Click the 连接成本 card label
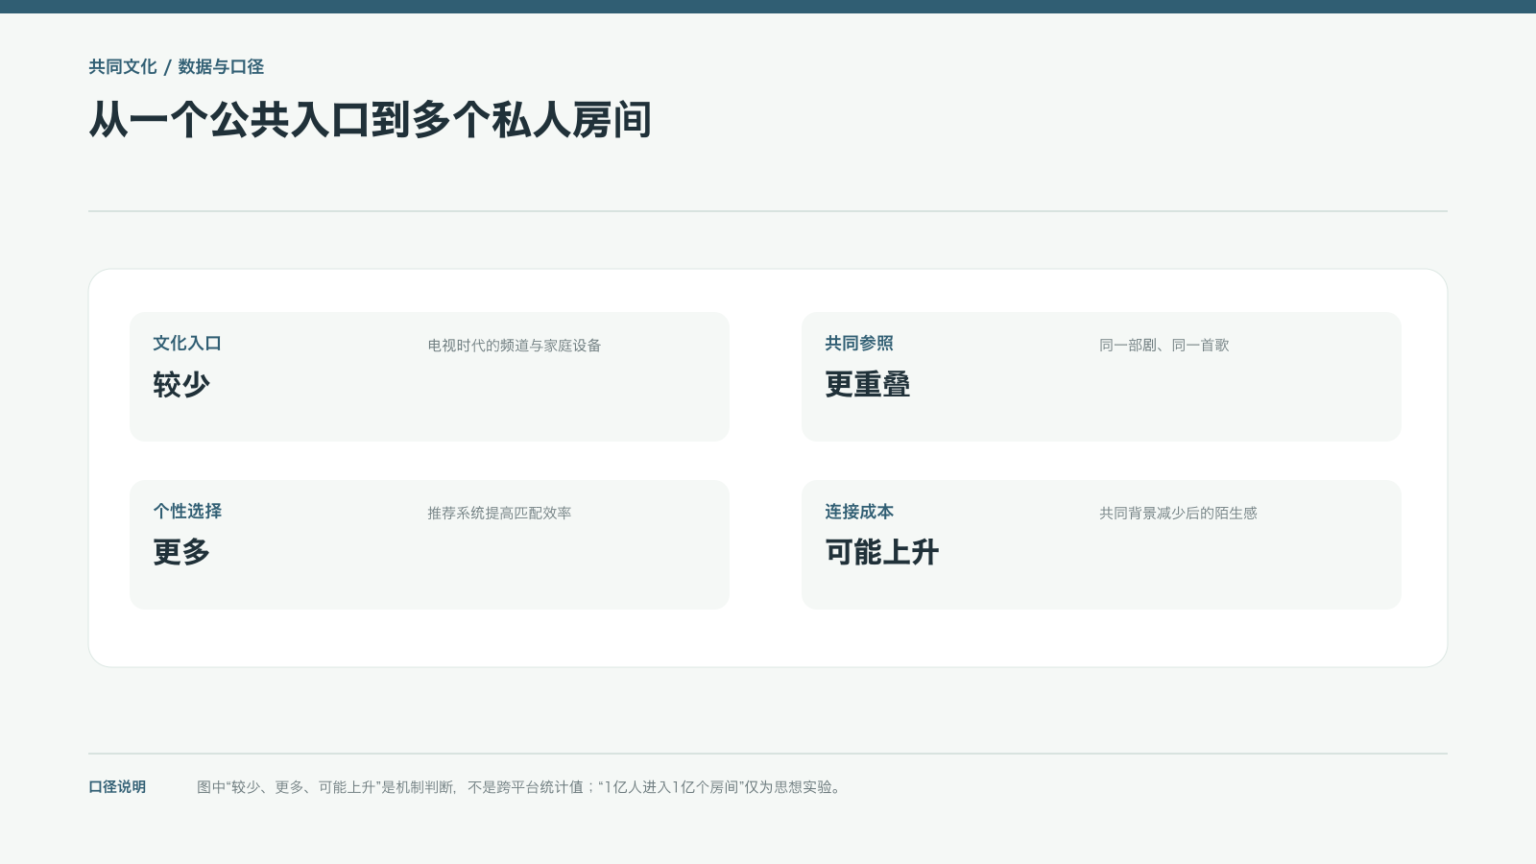Screen dimensions: 1536x864 859,511
